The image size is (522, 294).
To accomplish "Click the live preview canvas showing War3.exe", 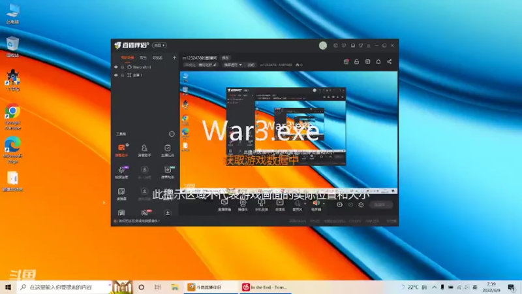I will pos(288,132).
